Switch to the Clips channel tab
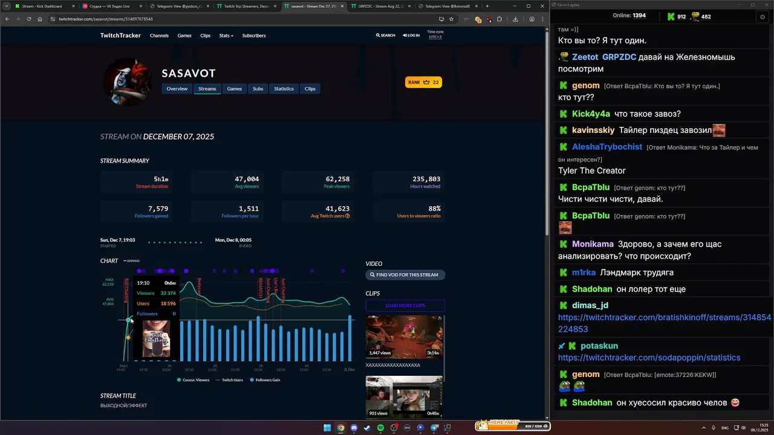 click(x=310, y=89)
